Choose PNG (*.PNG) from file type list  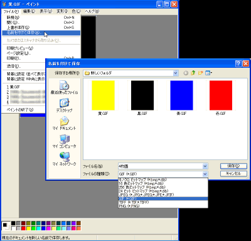click(x=163, y=206)
